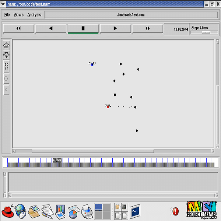The image size is (221, 221).
Task: Click the zoom out arrow icon
Action: (x=6, y=55)
